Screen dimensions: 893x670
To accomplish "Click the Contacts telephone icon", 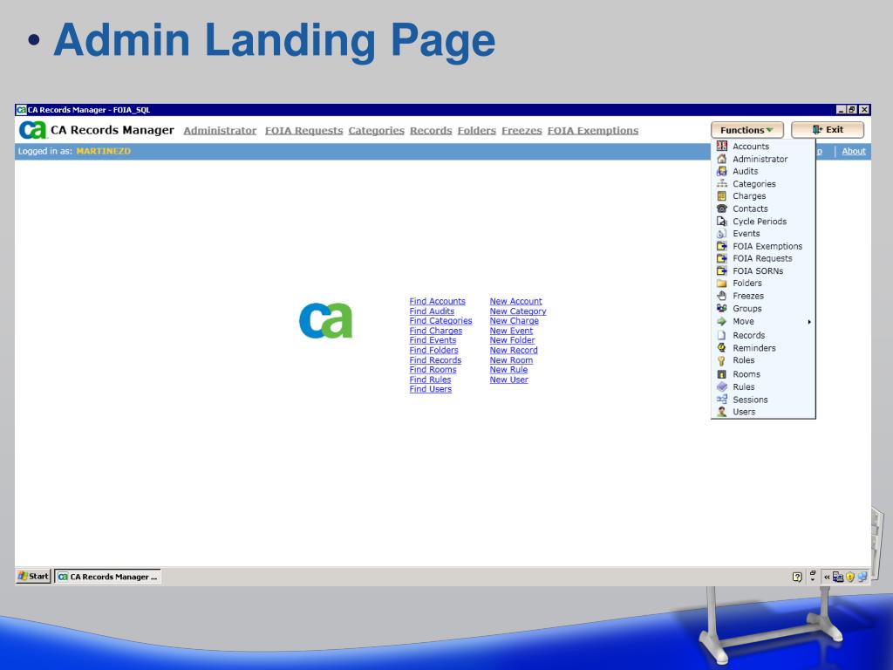I will pos(721,209).
